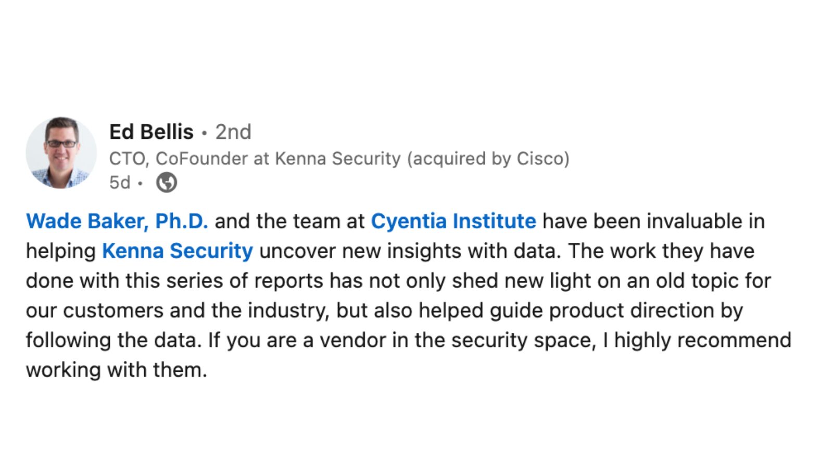Viewport: 833px width, 468px height.
Task: Click "(acquired by Cisco)" in the headline
Action: click(x=488, y=158)
